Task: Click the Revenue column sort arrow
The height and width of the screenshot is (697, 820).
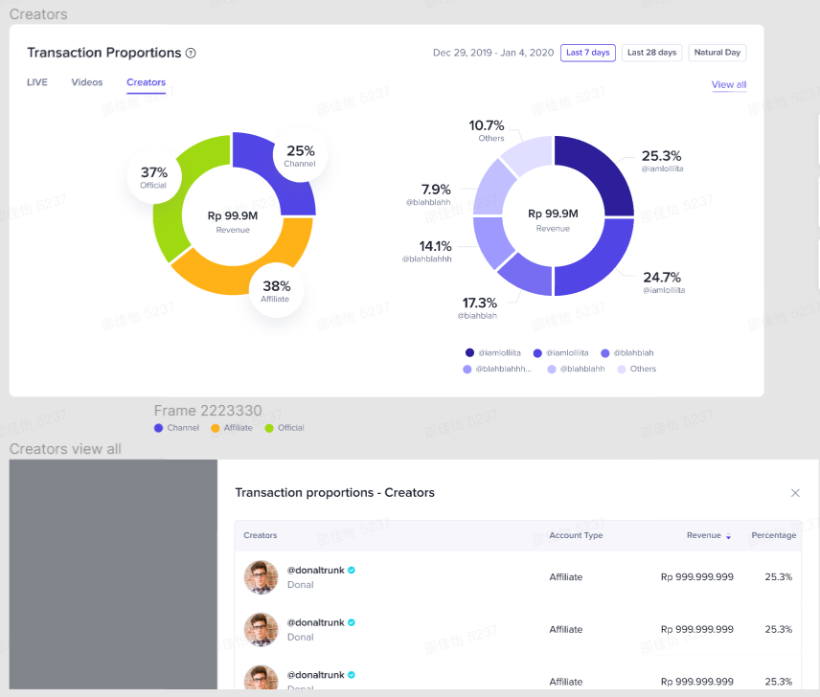Action: pos(728,536)
